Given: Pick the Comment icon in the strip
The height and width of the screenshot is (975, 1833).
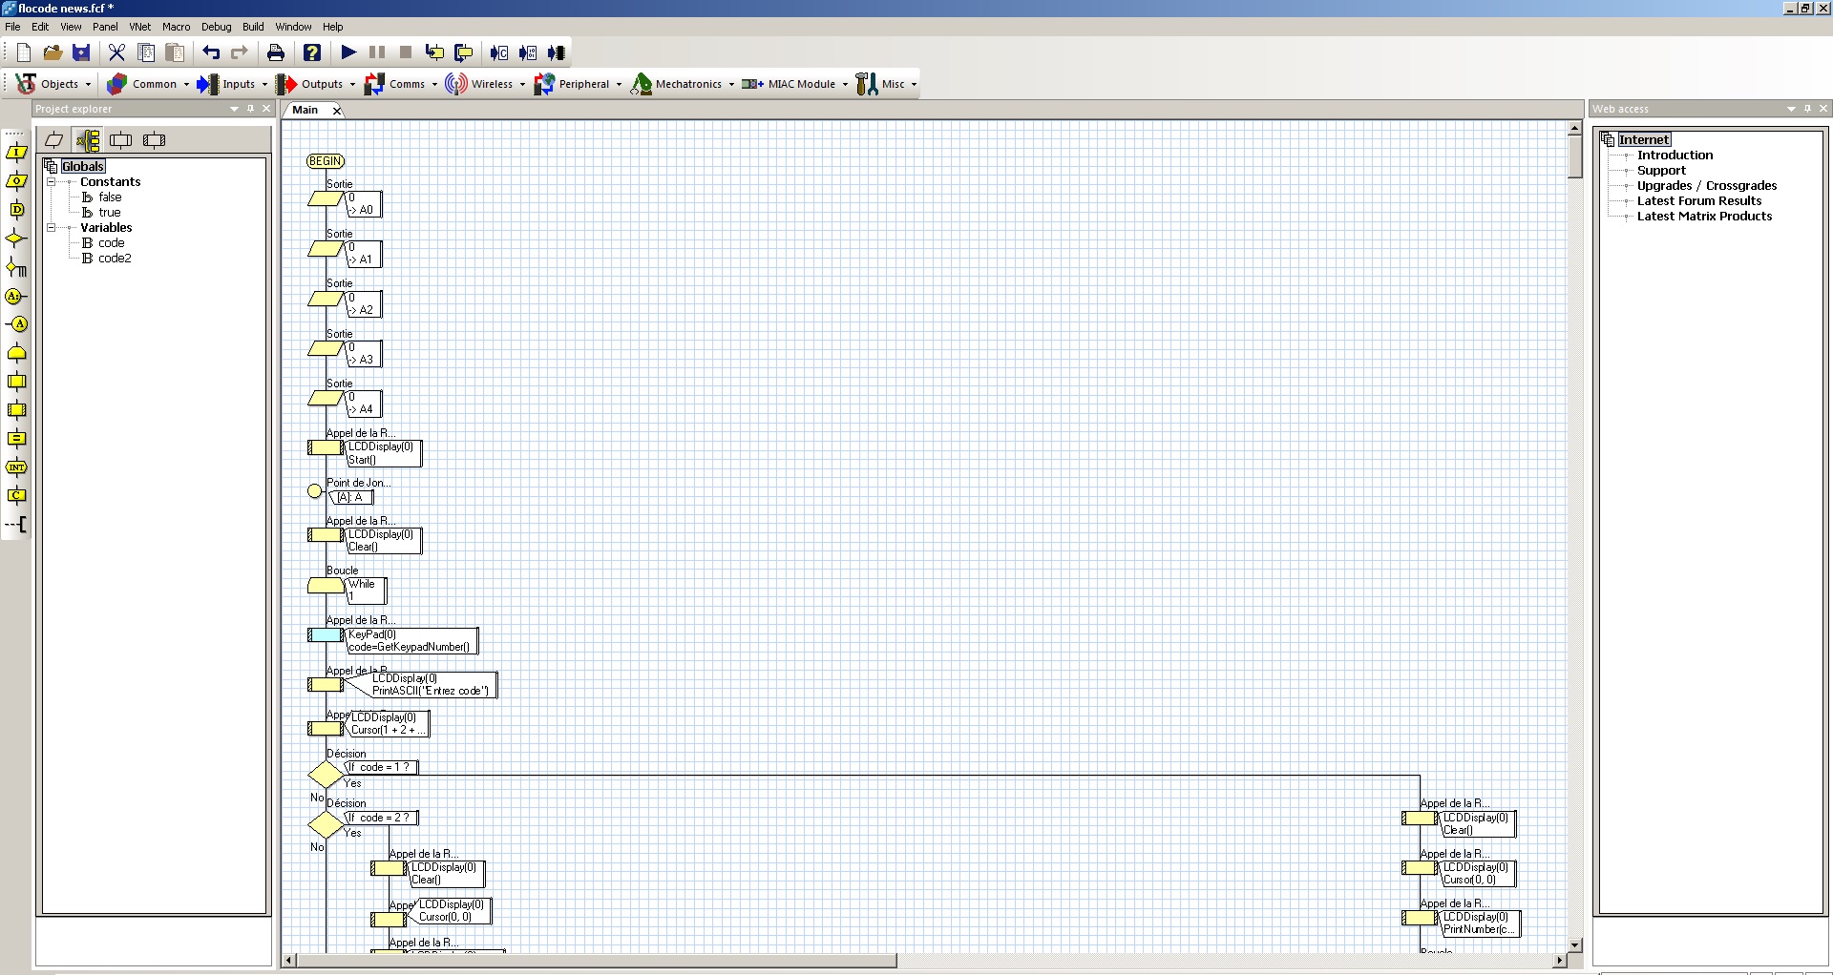Looking at the screenshot, I should (x=16, y=524).
